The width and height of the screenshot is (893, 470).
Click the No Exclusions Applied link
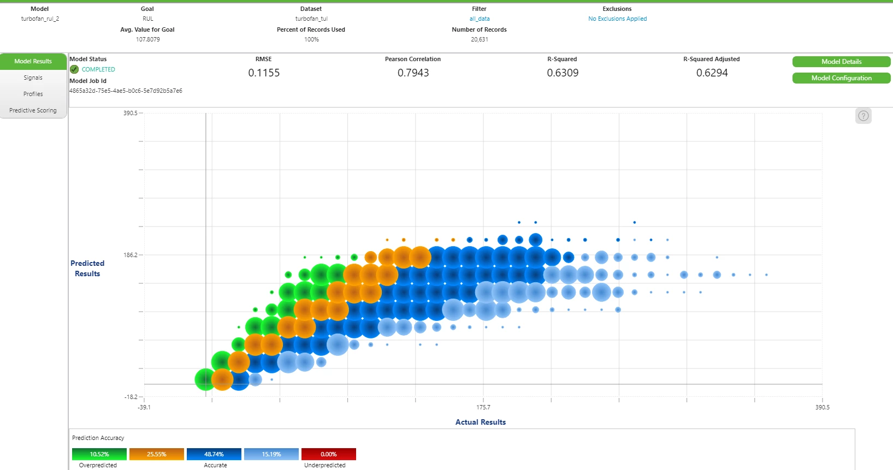click(x=617, y=19)
